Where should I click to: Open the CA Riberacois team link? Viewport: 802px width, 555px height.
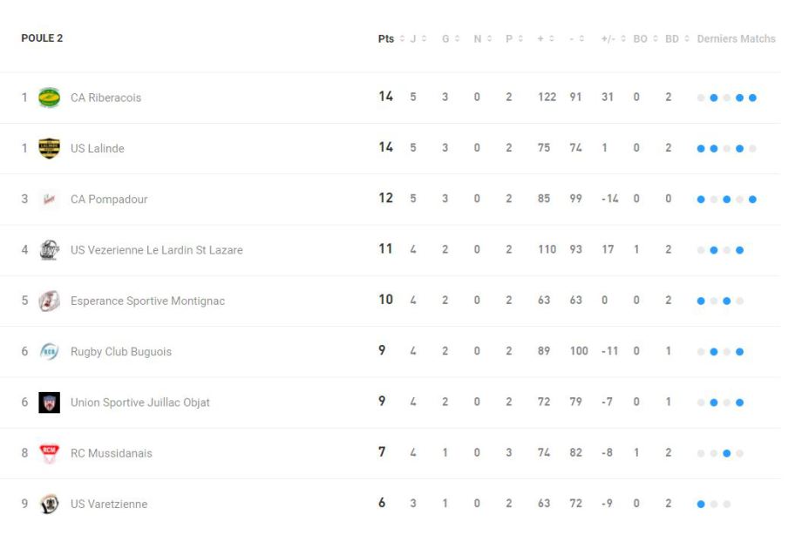105,98
